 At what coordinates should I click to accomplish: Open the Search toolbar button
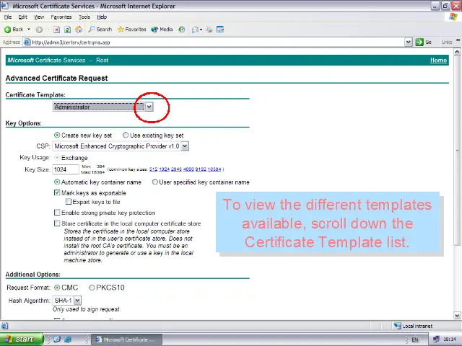click(x=100, y=30)
